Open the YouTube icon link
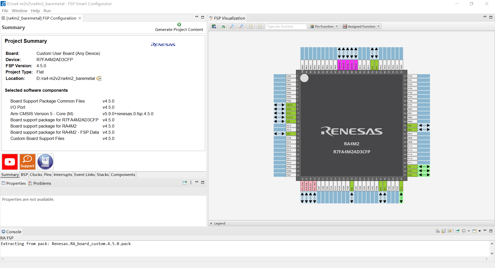Image resolution: width=495 pixels, height=268 pixels. [x=10, y=162]
